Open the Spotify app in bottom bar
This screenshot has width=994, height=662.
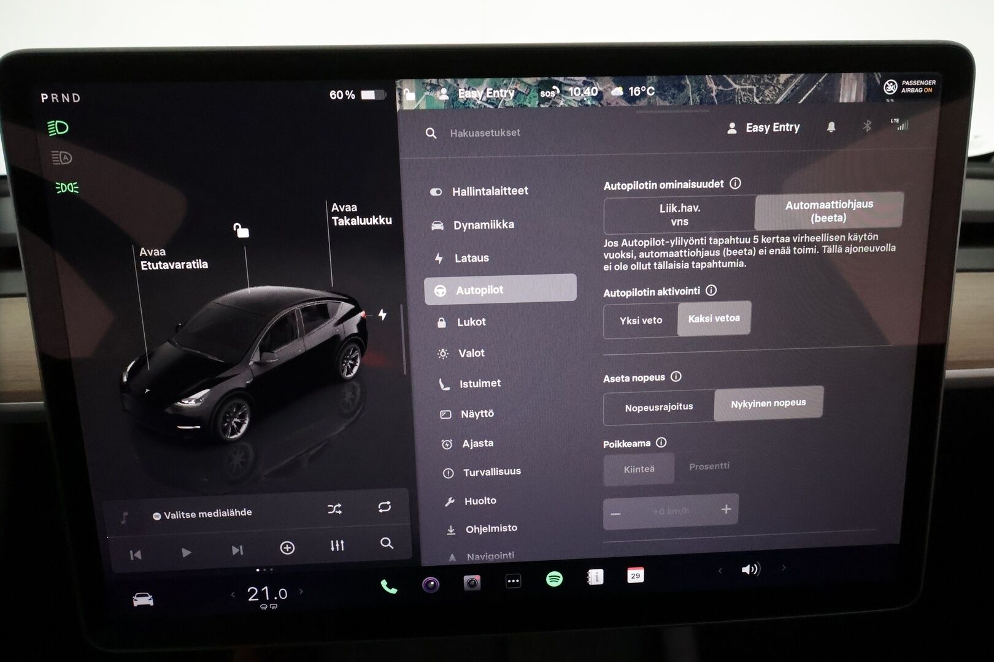[554, 579]
